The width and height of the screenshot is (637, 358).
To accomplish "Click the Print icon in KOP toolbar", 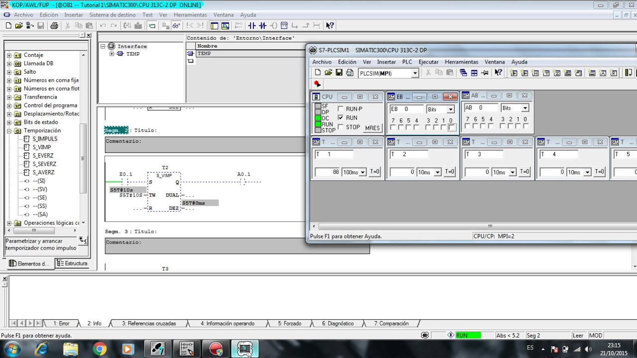I will pyautogui.click(x=54, y=25).
